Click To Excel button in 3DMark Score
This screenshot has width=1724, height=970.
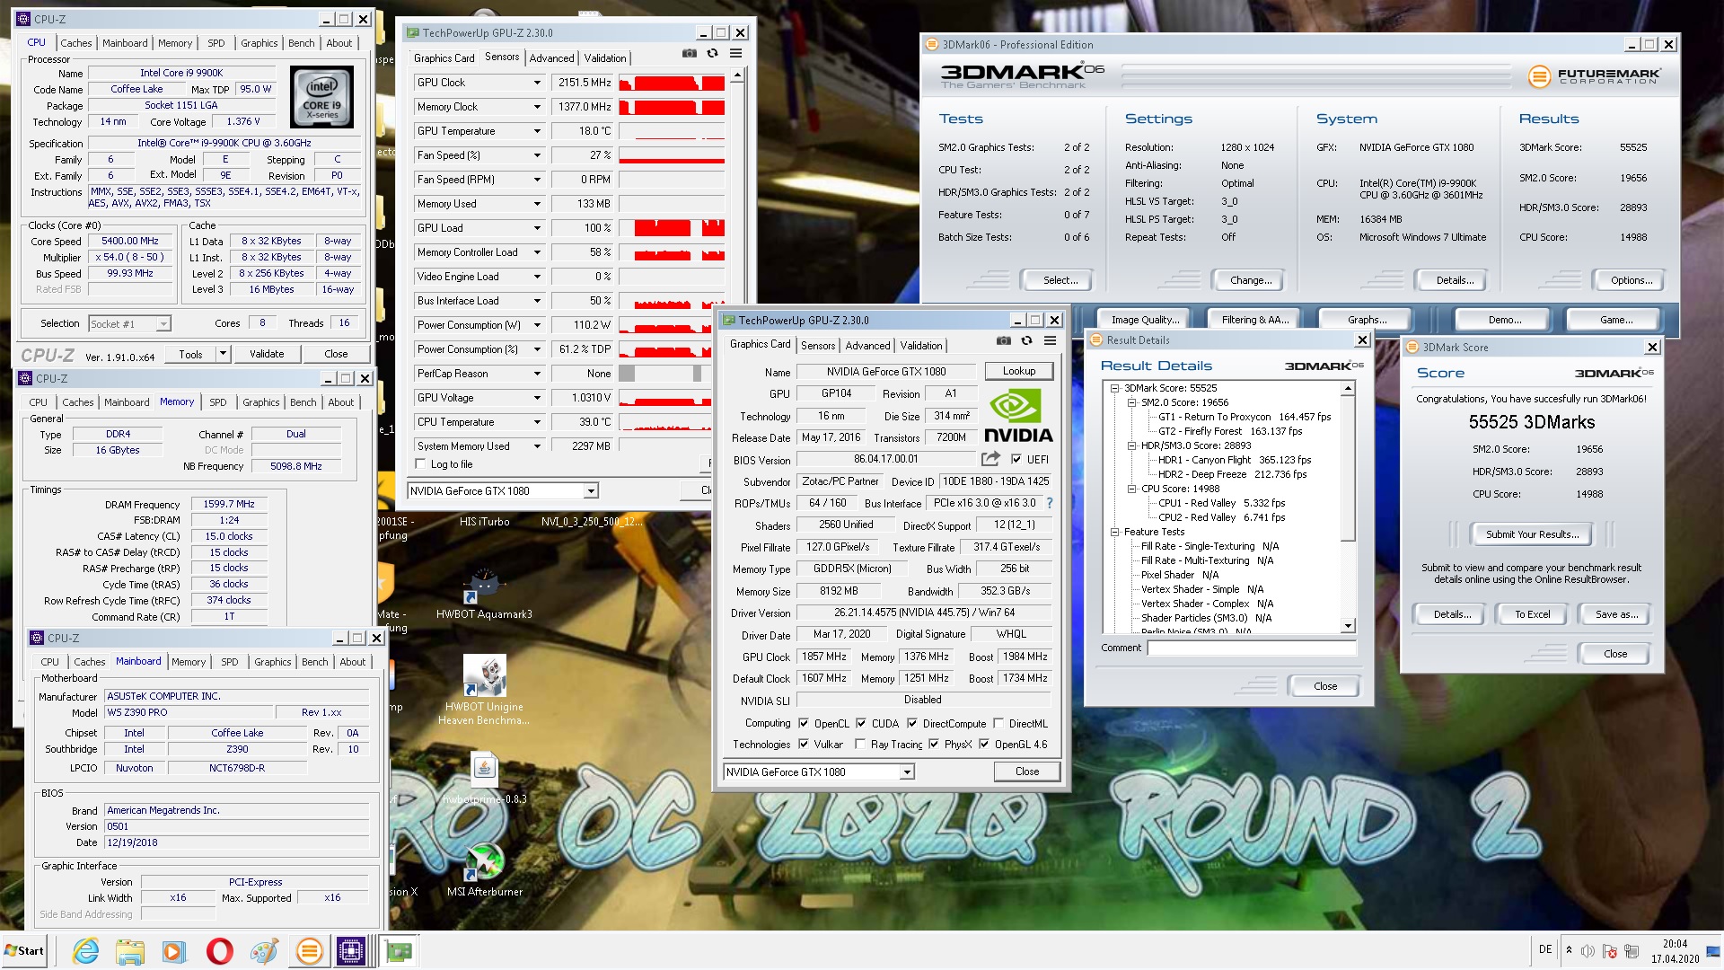1532,614
